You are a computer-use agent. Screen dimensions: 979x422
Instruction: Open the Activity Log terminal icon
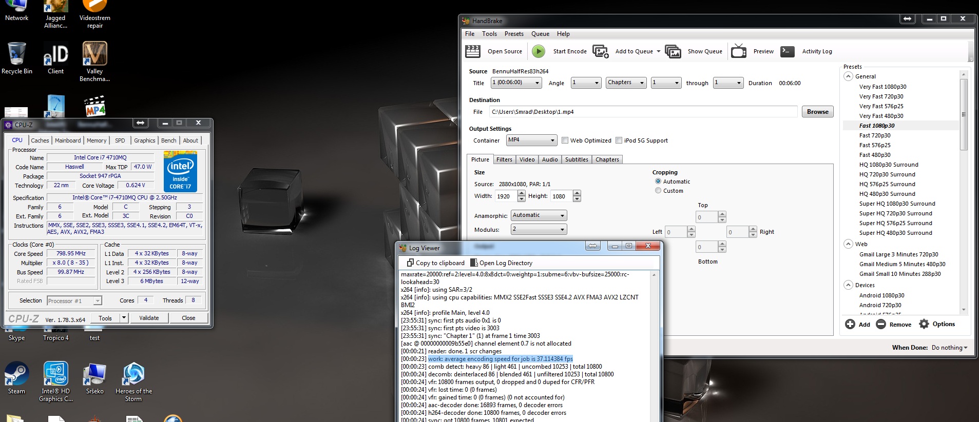pyautogui.click(x=788, y=51)
